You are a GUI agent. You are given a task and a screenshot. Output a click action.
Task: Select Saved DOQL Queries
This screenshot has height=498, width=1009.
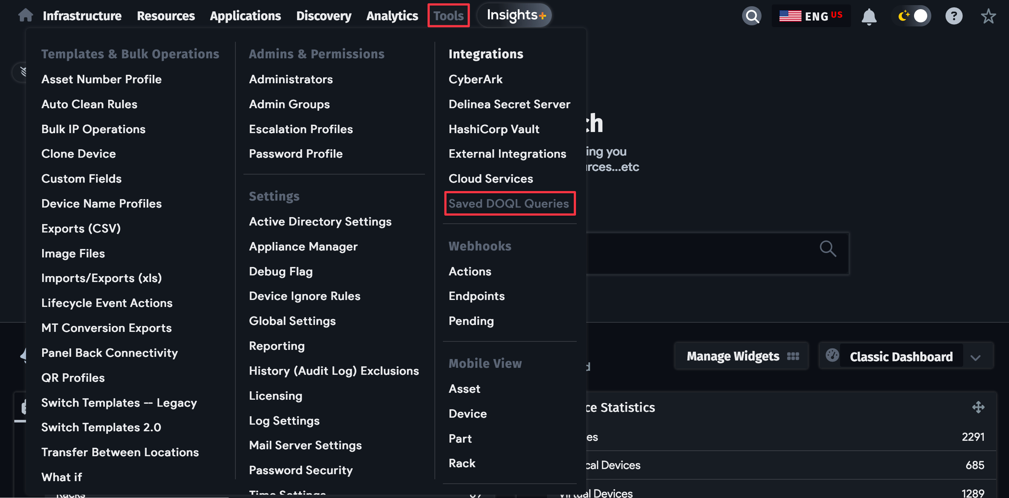(509, 204)
